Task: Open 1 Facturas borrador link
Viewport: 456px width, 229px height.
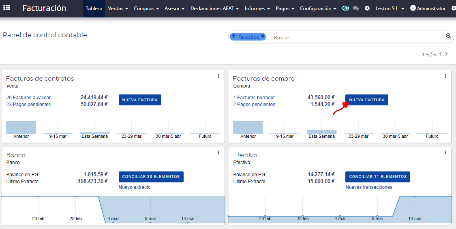Action: (254, 98)
